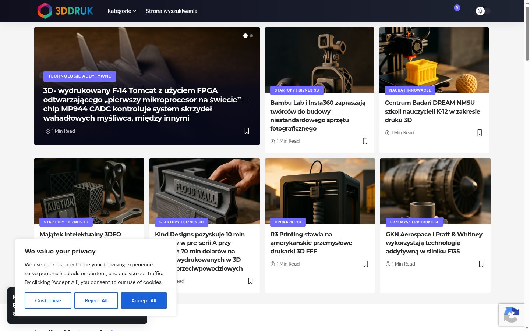Open the F-14 Tomcat FPGA article headline

pyautogui.click(x=147, y=104)
